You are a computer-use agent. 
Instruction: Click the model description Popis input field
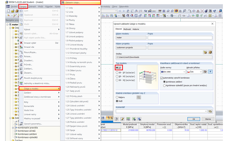coord(180,38)
